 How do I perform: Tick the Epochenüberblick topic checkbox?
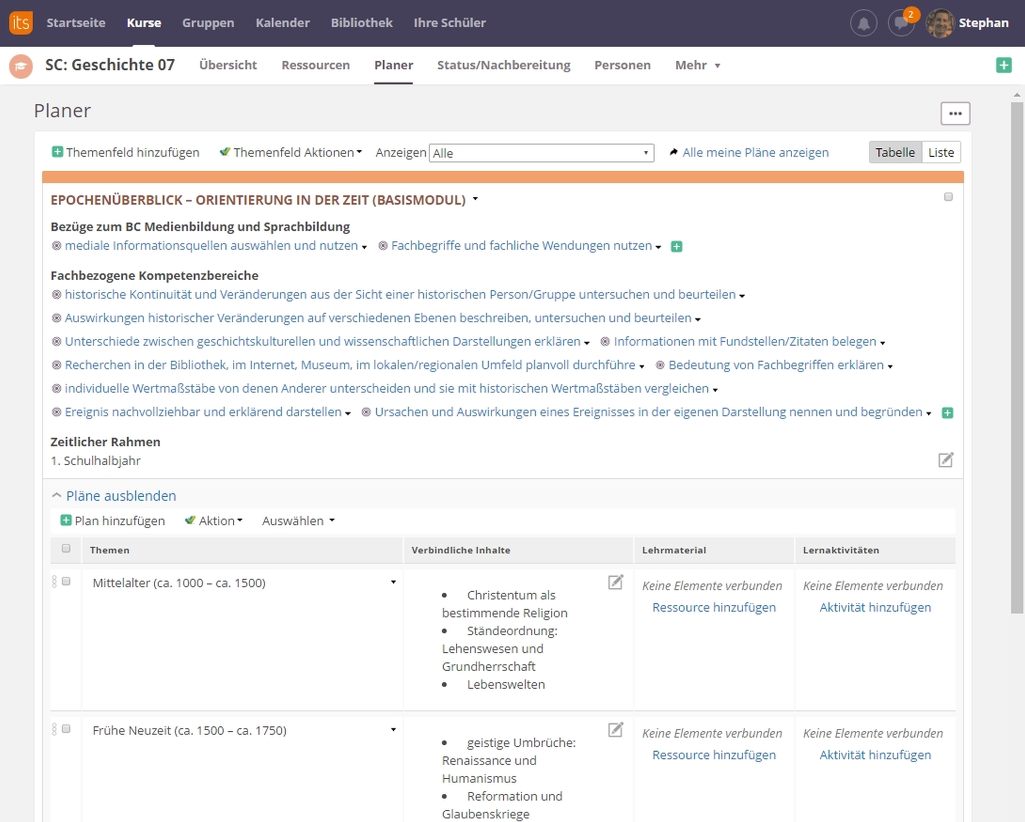pos(948,197)
